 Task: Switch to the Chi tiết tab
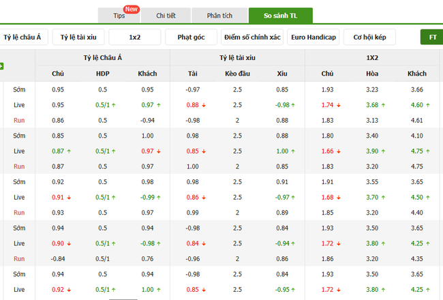[x=165, y=15]
